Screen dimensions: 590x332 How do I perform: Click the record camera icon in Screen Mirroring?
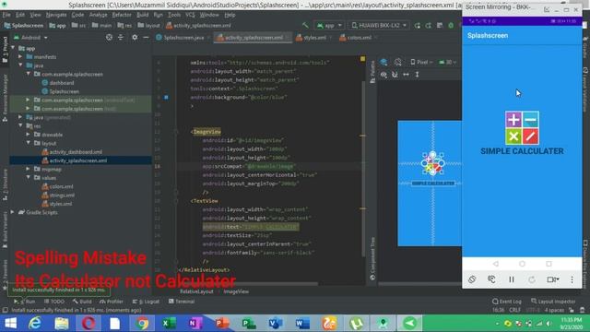tap(552, 279)
